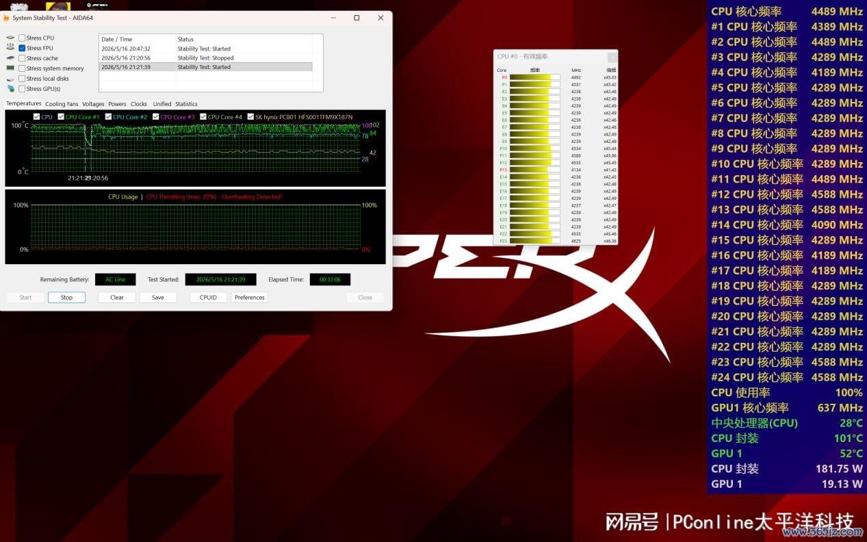Click the 123 icon beside Stress FPU
Viewport: 867px width, 542px height.
[10, 48]
